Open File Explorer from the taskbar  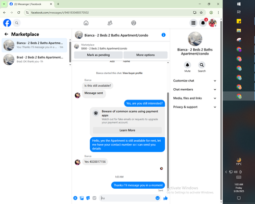(239, 31)
